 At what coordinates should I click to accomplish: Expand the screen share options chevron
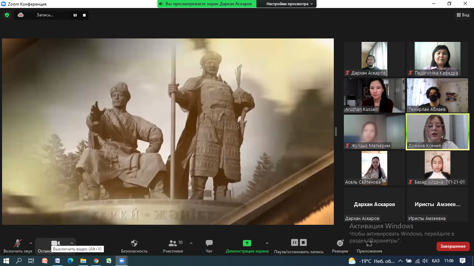267,243
